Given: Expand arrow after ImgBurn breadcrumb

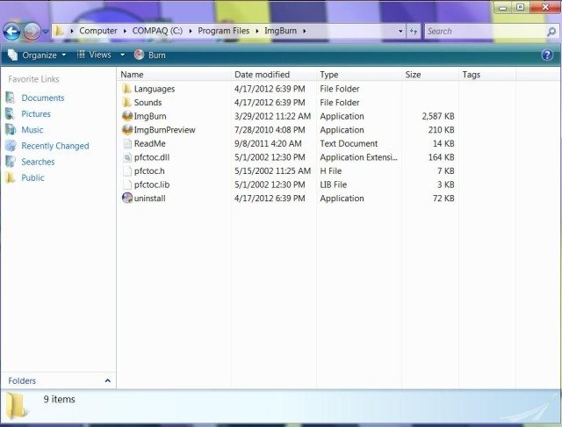Looking at the screenshot, I should 305,32.
